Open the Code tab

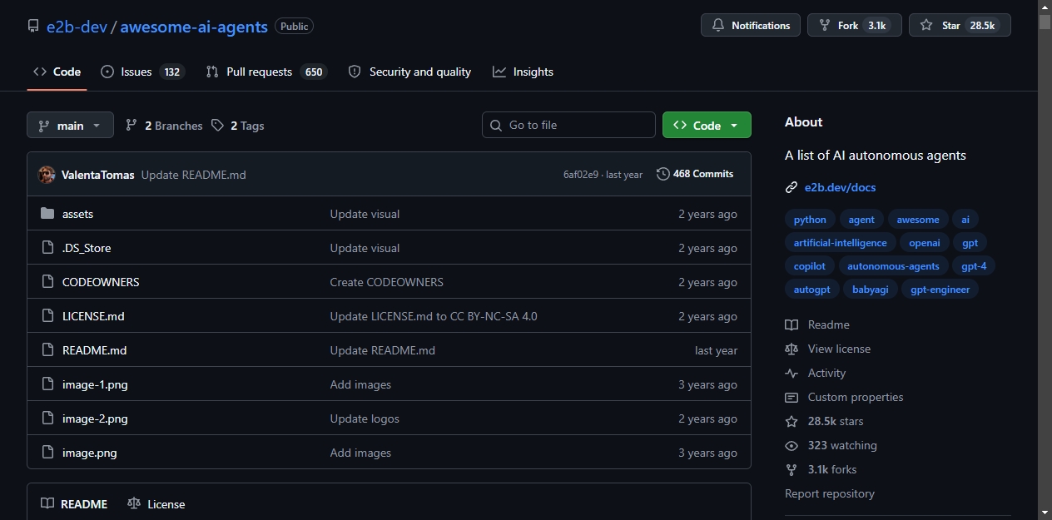57,72
